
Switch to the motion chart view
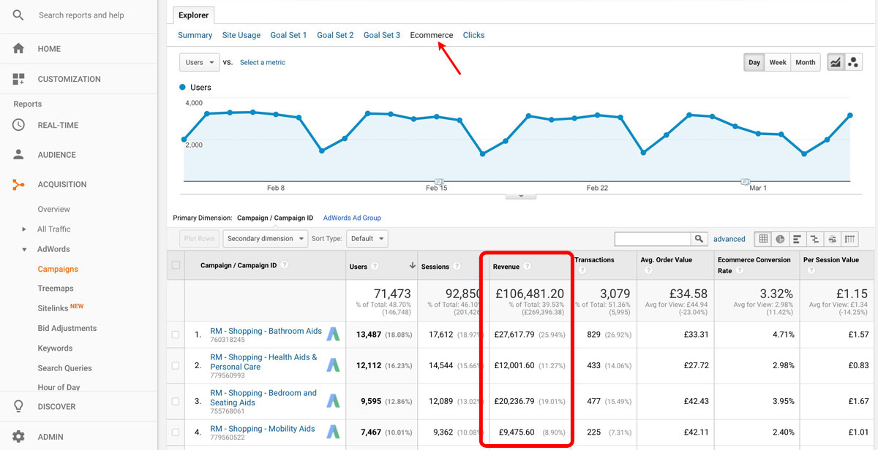tap(853, 62)
